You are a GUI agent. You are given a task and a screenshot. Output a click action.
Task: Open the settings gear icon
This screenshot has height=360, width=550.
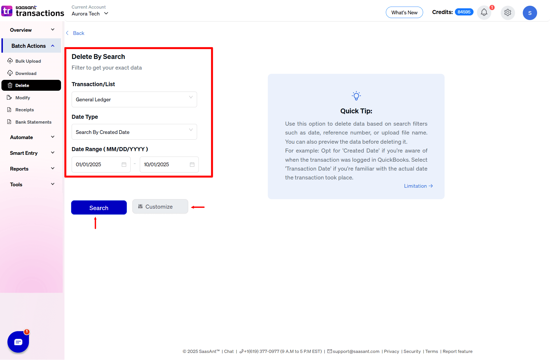[x=508, y=13]
